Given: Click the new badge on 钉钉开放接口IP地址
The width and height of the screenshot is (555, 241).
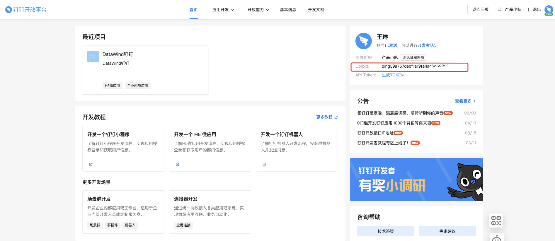Looking at the screenshot, I should pos(398,133).
